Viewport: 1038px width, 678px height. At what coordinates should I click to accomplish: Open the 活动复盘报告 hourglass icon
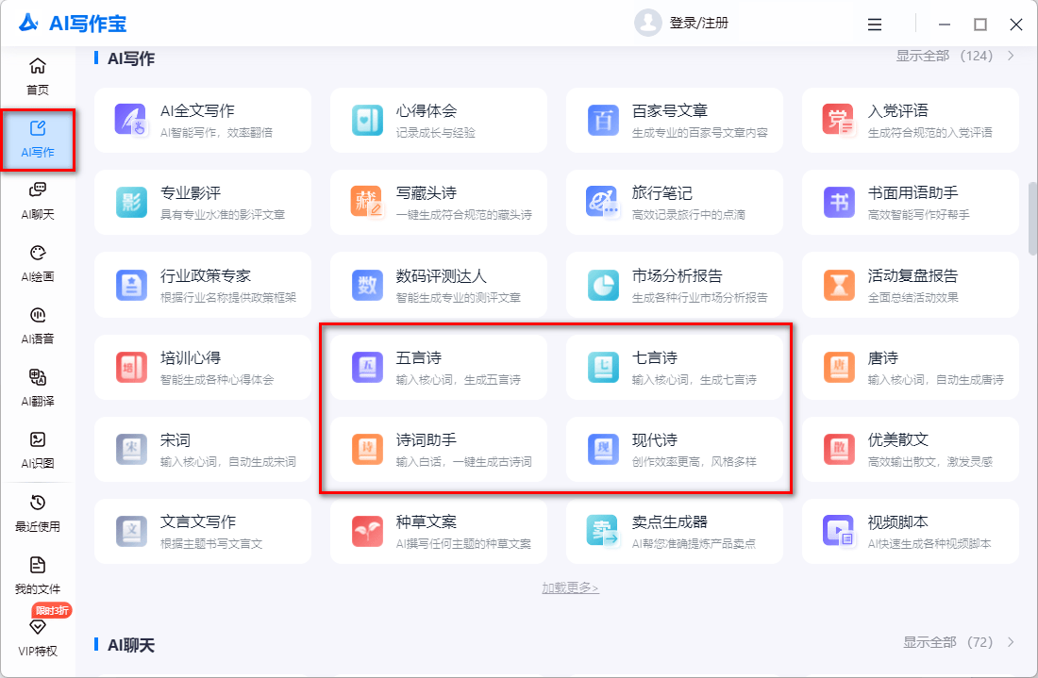(838, 284)
